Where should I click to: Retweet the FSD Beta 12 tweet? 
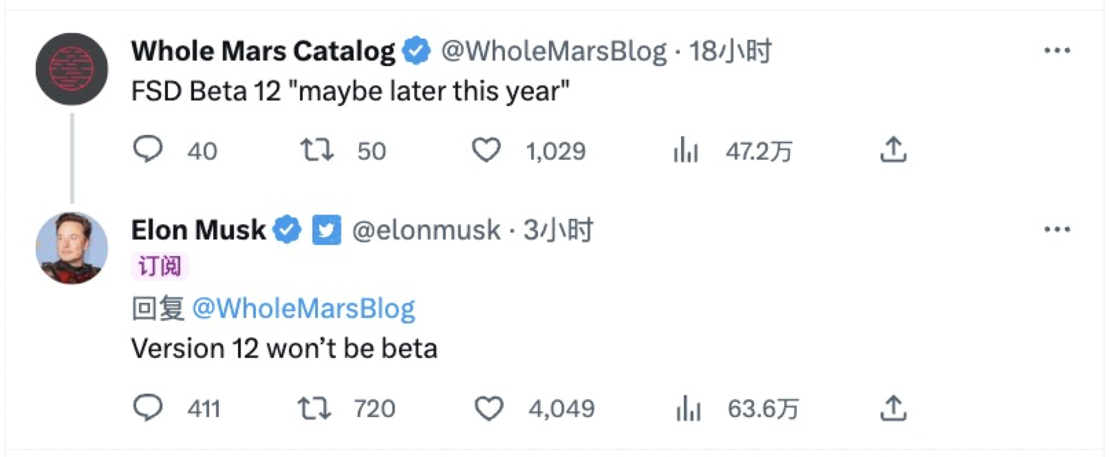[x=316, y=150]
